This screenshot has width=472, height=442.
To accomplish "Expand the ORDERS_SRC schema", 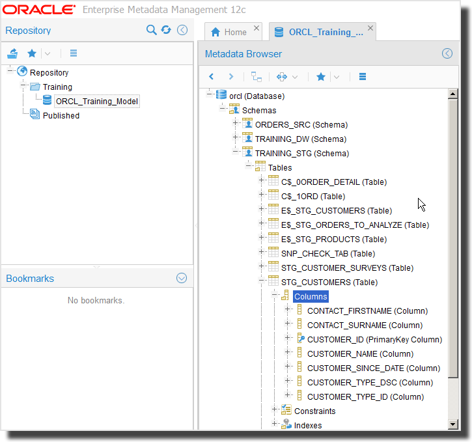I will (236, 123).
